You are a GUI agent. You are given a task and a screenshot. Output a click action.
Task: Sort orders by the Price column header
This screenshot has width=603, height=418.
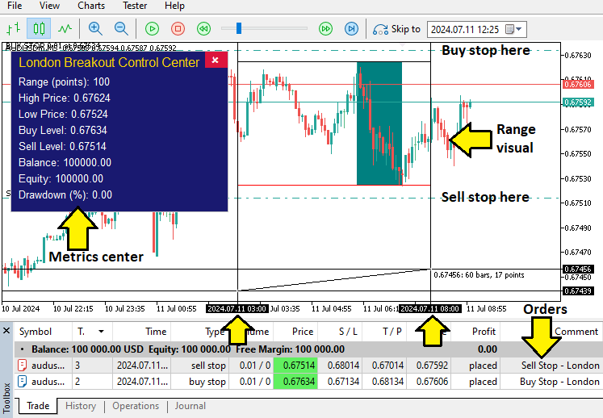point(295,332)
